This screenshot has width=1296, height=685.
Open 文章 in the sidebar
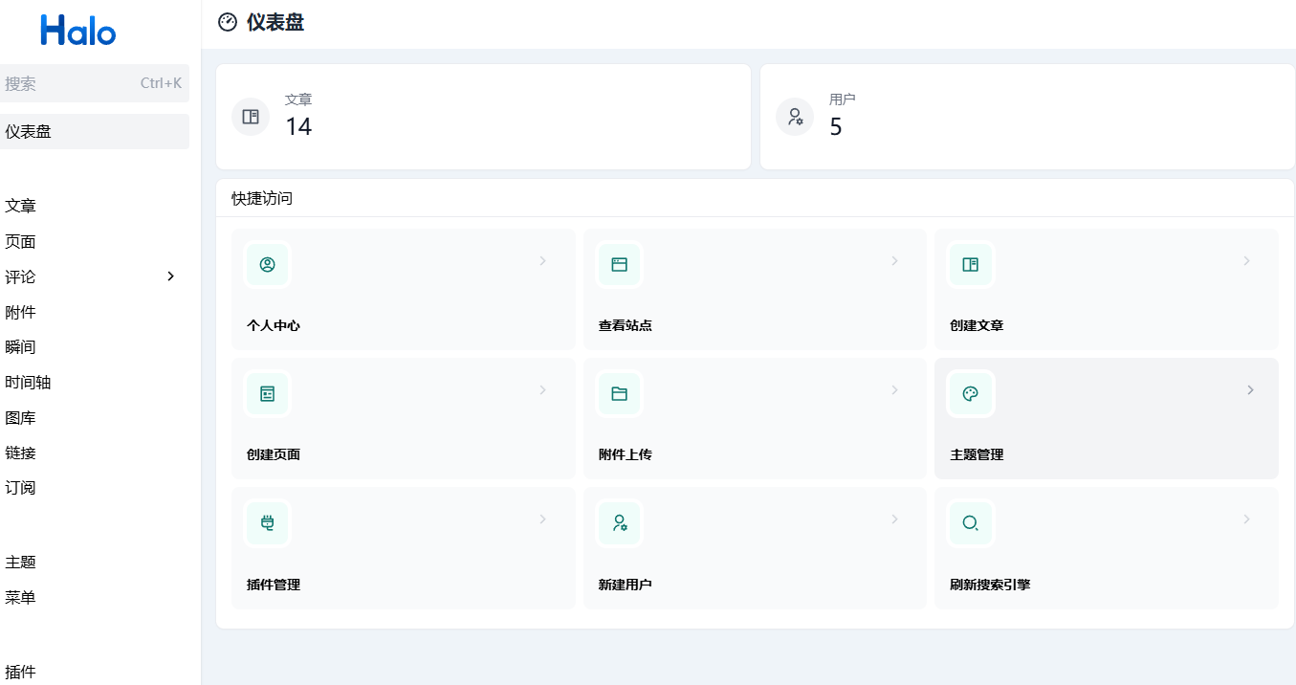coord(95,206)
